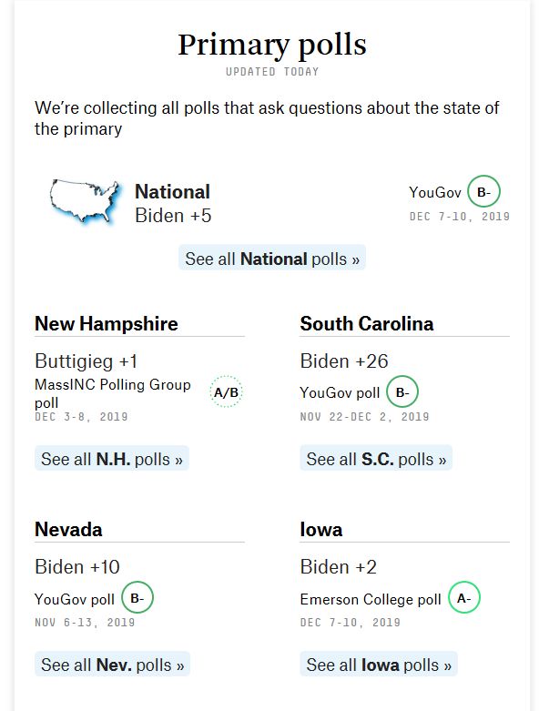Click the A/B dotted pollster grade badge
Viewport: 539px width, 711px height.
click(226, 391)
